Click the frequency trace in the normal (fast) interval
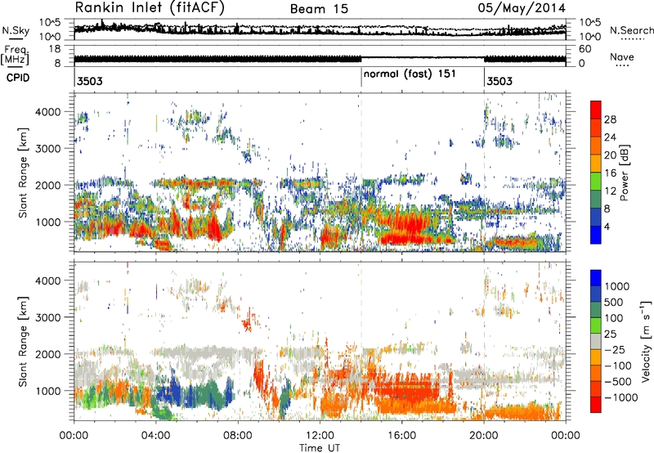 click(x=423, y=57)
